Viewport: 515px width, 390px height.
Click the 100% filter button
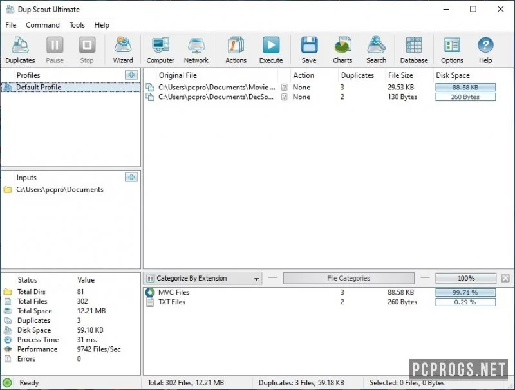point(465,279)
